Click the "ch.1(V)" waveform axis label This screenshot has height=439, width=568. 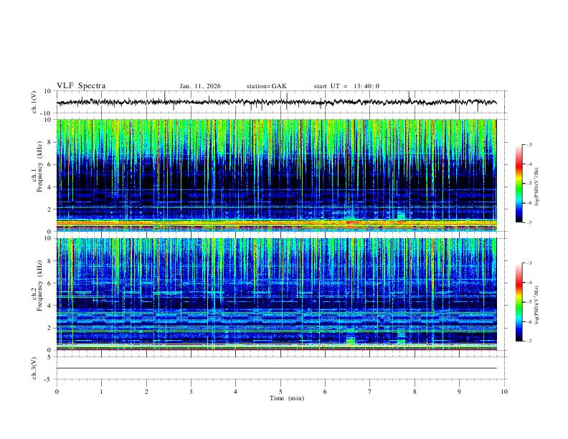click(x=34, y=102)
